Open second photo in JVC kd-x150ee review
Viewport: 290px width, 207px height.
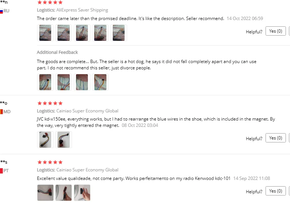(64, 139)
